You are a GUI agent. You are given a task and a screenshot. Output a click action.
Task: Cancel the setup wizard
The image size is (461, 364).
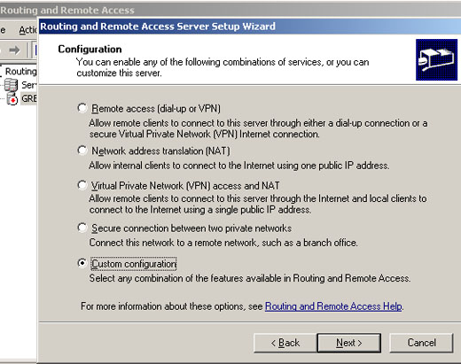pyautogui.click(x=421, y=343)
